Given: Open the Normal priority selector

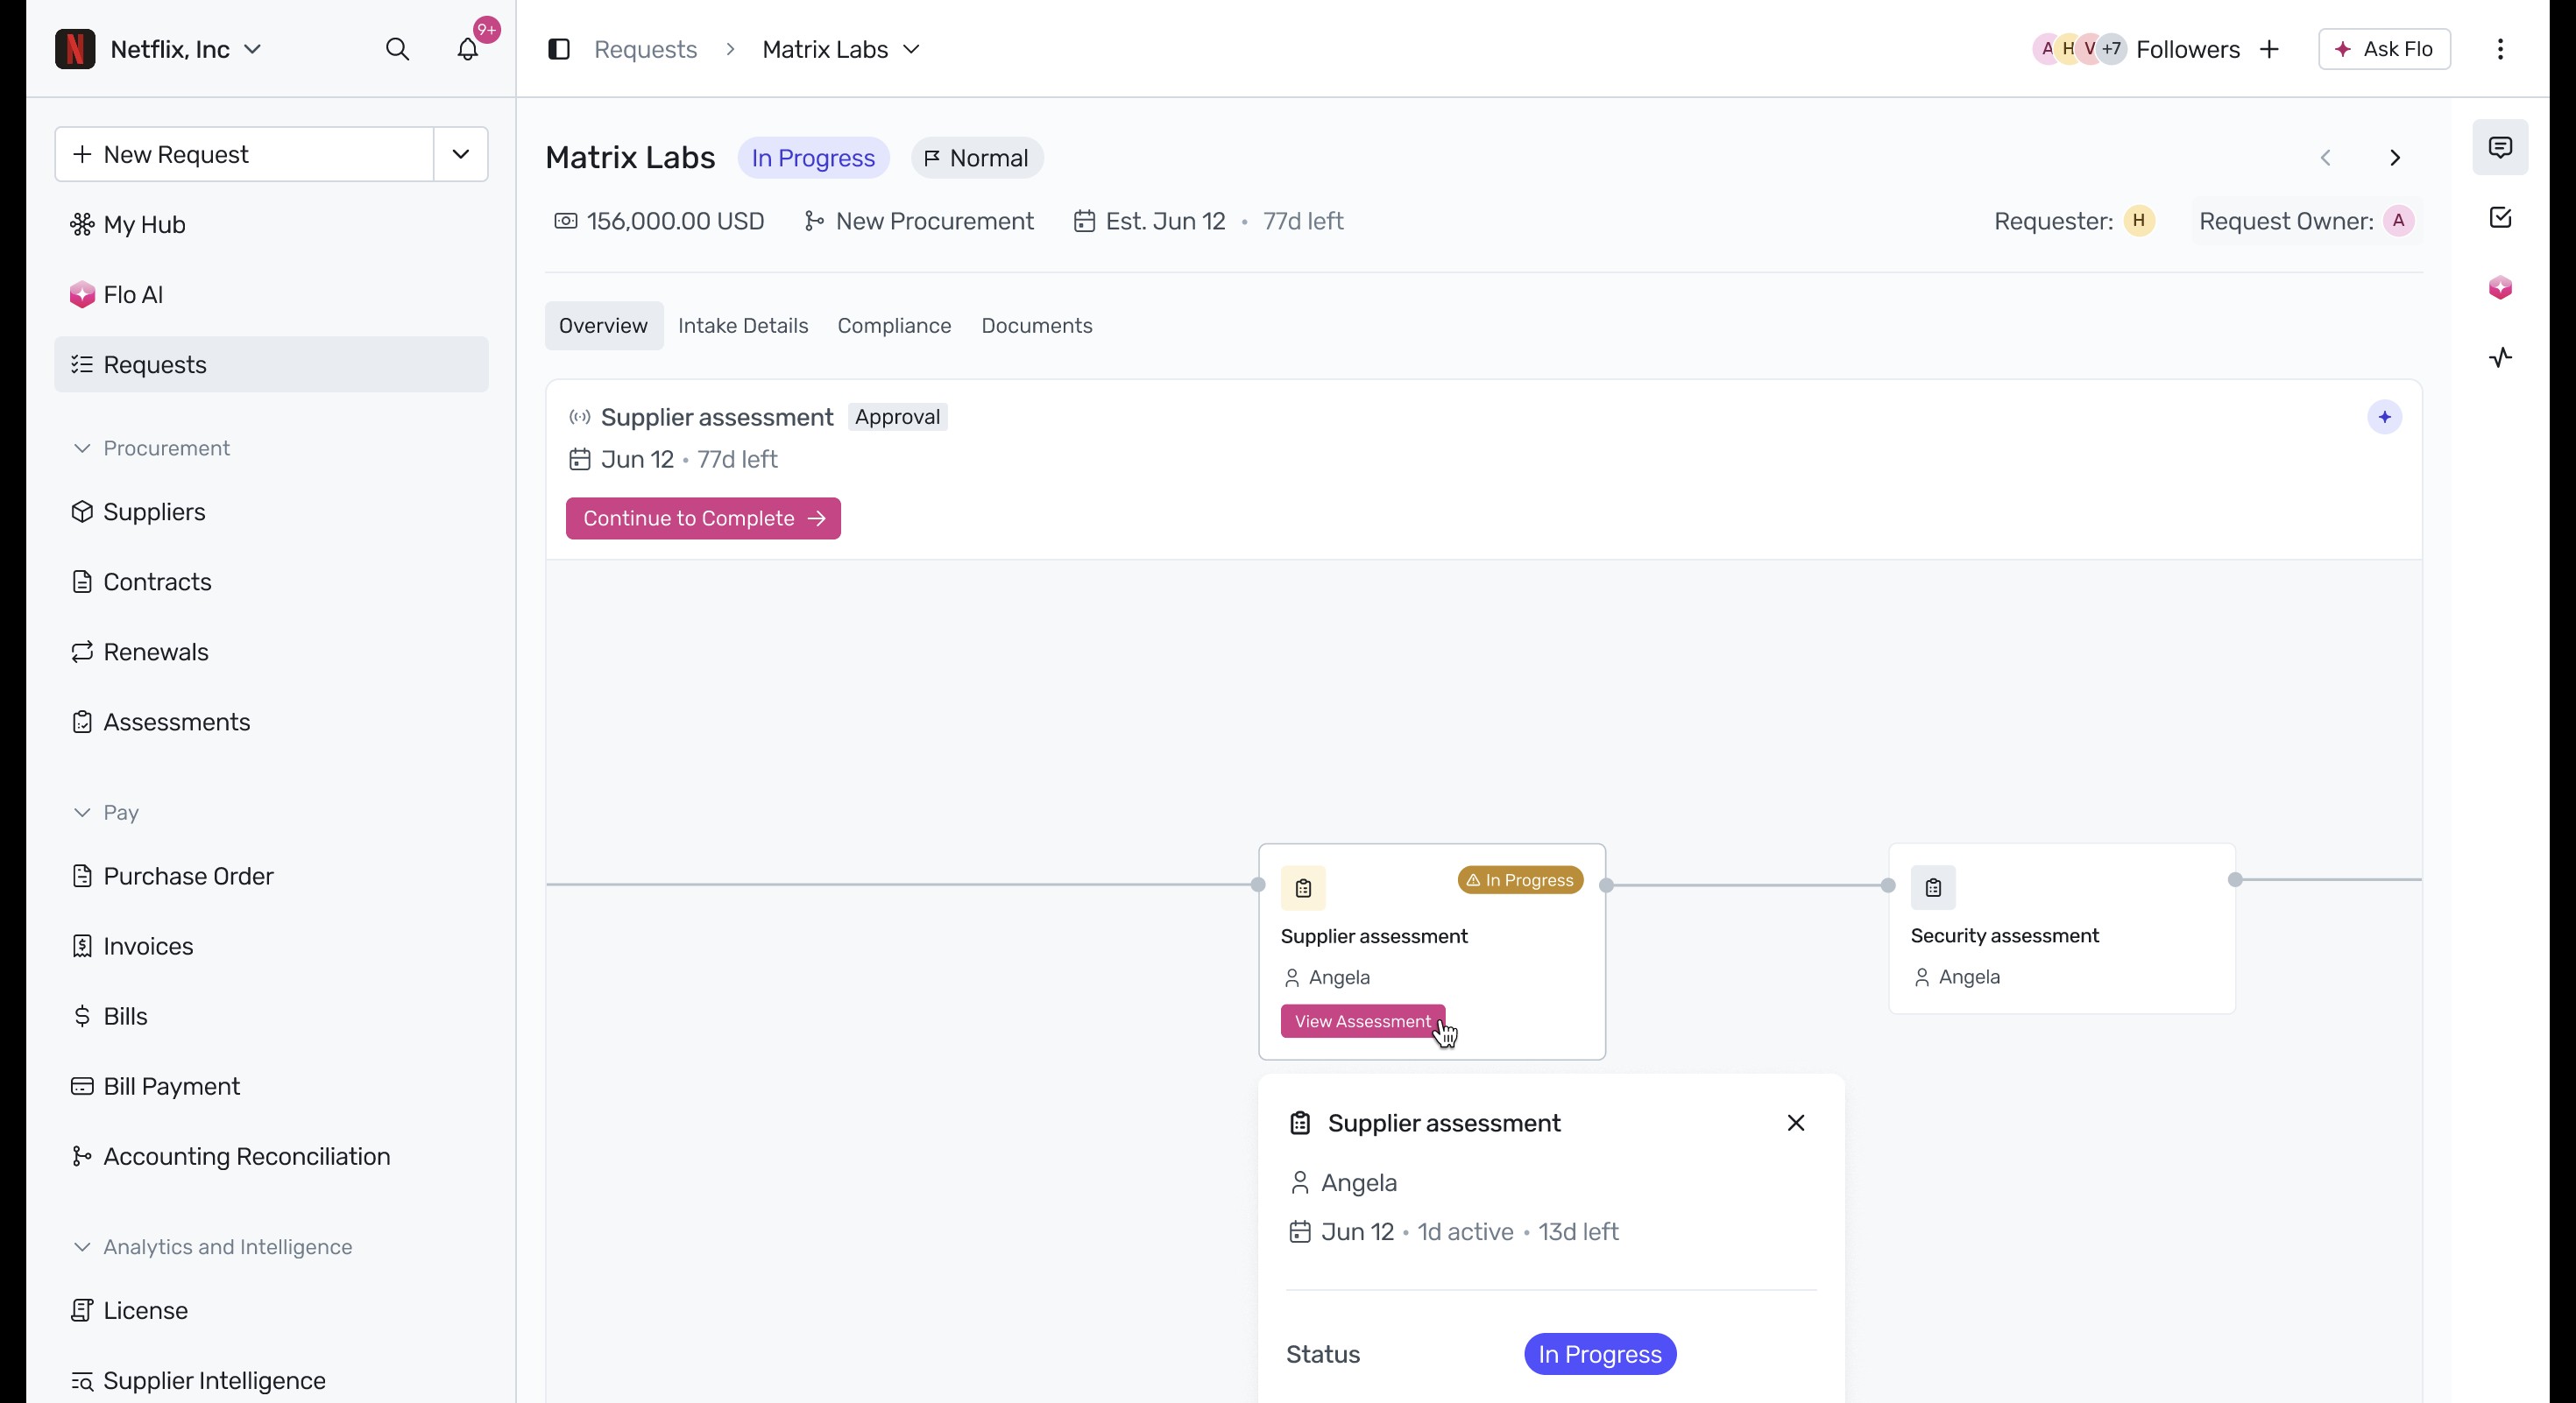Looking at the screenshot, I should [977, 158].
